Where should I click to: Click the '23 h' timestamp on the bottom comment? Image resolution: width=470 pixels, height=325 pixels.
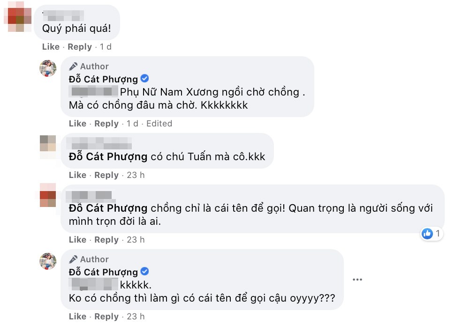pyautogui.click(x=135, y=316)
